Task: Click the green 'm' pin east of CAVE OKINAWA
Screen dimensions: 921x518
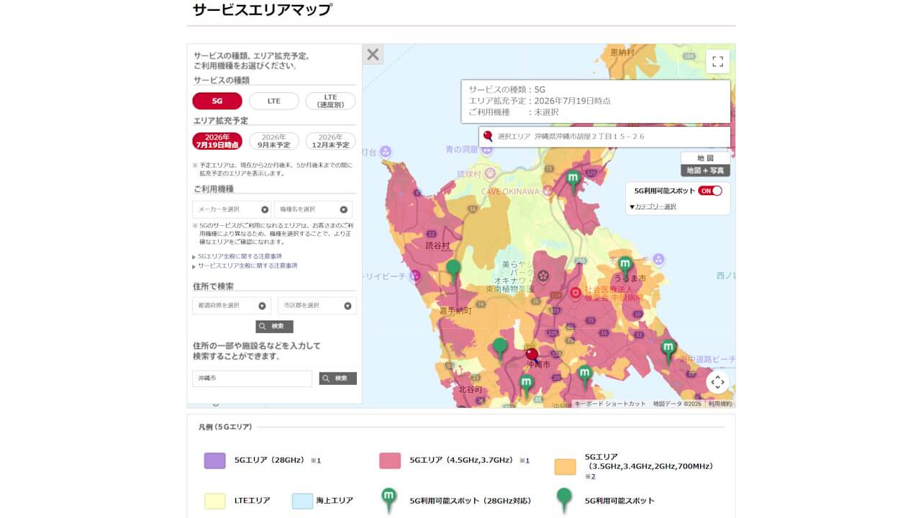Action: point(573,181)
